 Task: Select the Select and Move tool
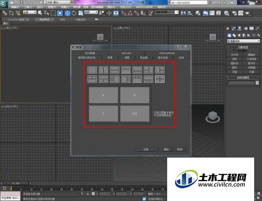pos(68,13)
